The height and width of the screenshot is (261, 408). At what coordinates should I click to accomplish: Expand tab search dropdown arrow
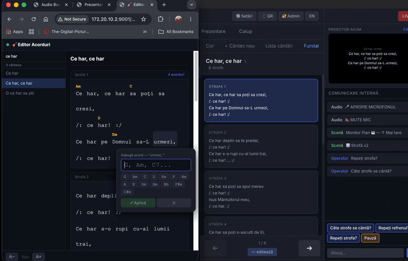point(192,5)
